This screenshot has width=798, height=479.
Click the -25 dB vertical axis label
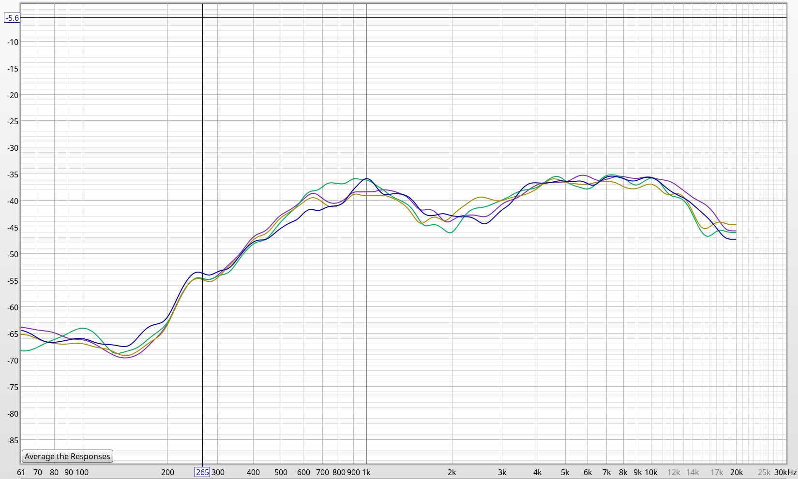click(13, 121)
